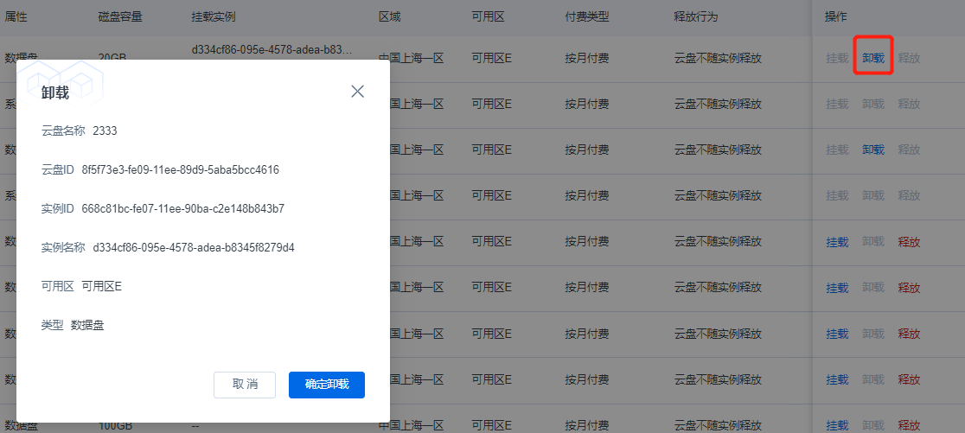Viewport: 965px width, 433px height.
Task: Click 挂载 in the seventh table row
Action: click(837, 334)
